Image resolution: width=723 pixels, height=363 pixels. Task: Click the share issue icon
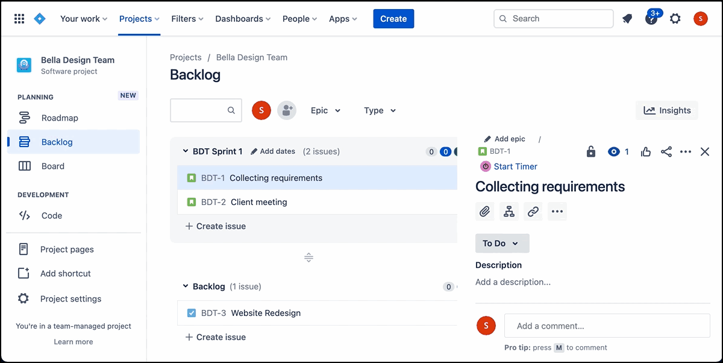666,152
